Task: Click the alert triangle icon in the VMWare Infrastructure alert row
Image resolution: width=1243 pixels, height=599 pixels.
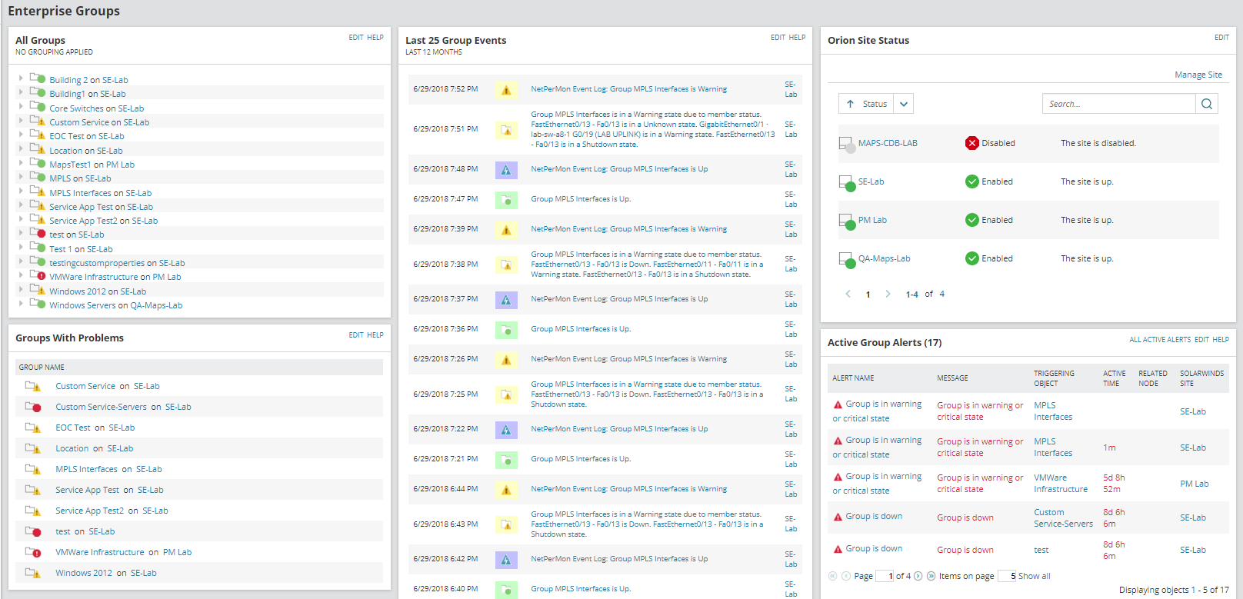Action: [838, 477]
